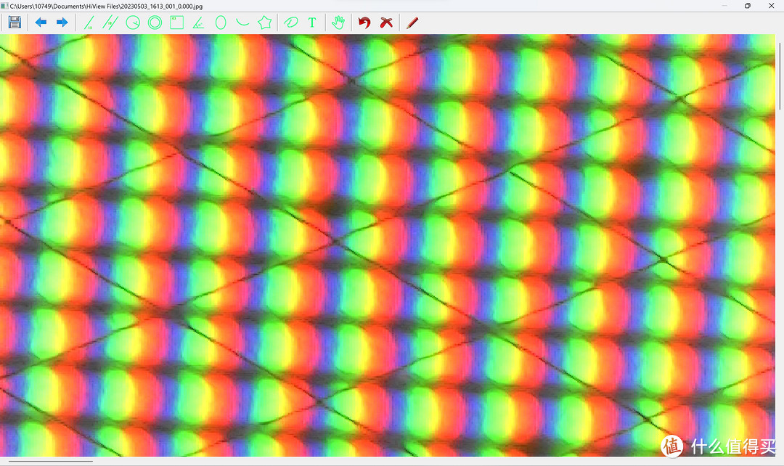This screenshot has height=466, width=784.
Task: Delete annotations with the red X icon
Action: [386, 23]
